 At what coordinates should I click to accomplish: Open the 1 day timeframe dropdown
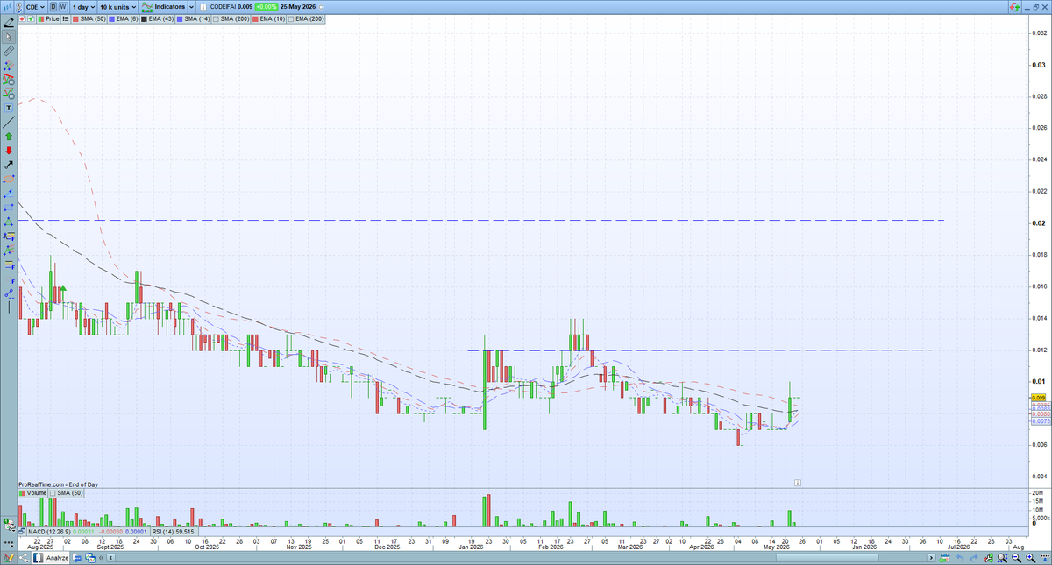tap(83, 7)
